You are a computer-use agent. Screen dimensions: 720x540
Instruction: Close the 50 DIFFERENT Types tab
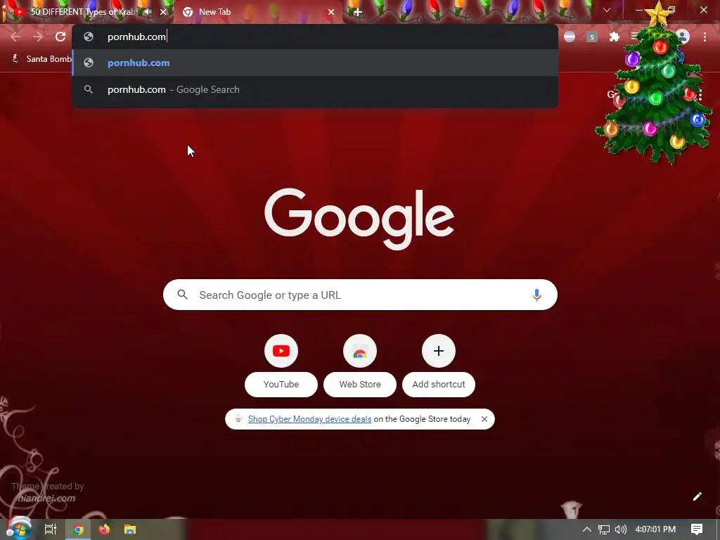(163, 12)
